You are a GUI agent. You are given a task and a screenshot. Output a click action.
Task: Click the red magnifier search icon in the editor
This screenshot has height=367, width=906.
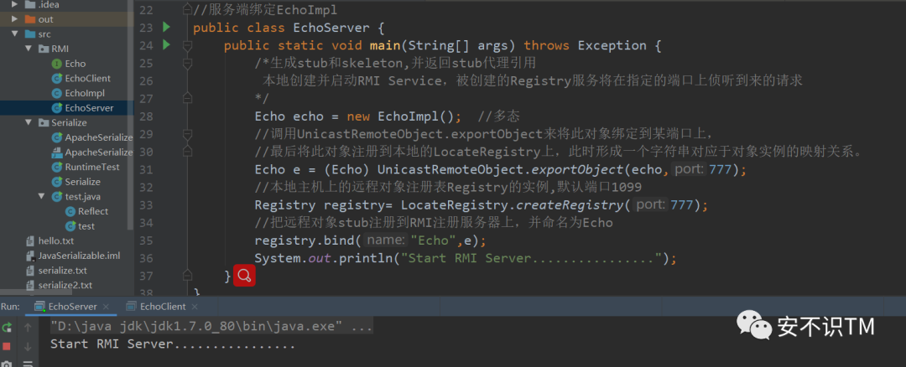244,276
